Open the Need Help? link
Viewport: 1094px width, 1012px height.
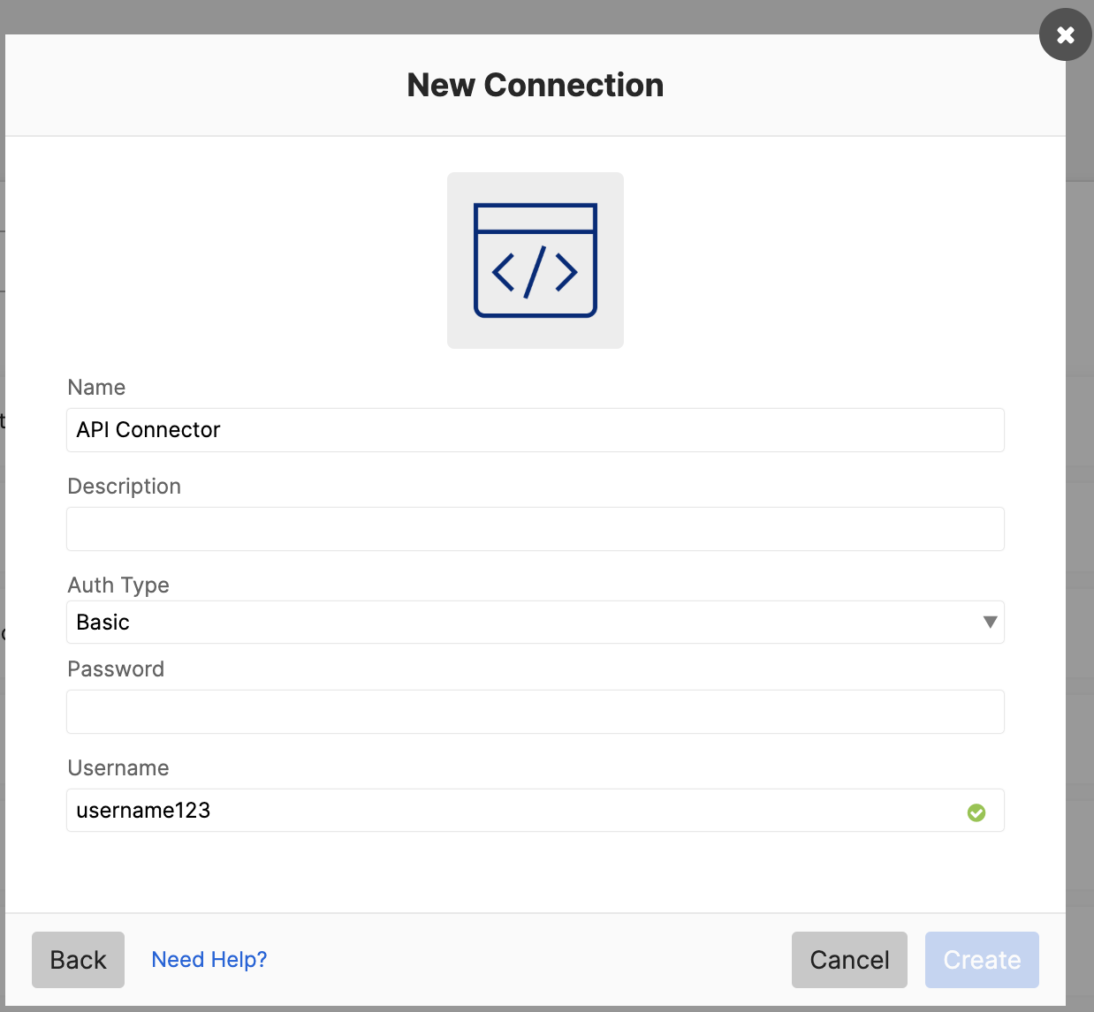point(209,960)
